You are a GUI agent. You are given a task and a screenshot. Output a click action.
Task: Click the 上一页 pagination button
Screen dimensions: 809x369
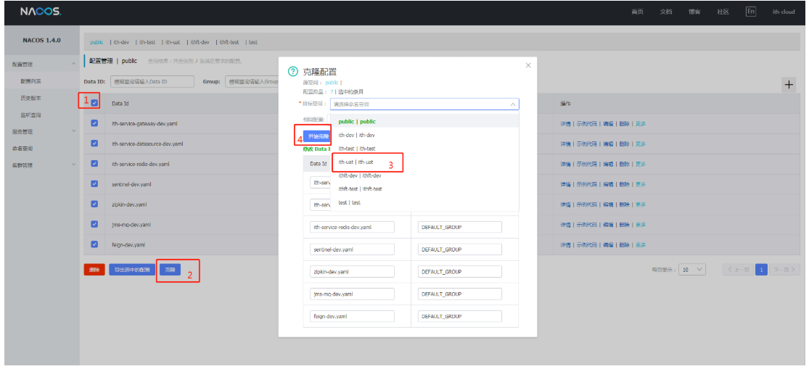click(739, 270)
